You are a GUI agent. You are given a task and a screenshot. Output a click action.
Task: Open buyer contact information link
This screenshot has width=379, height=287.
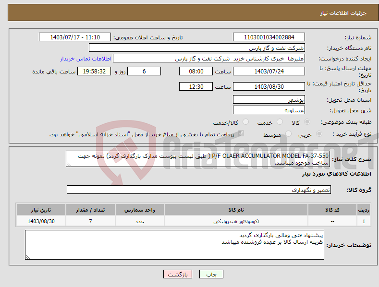(x=86, y=59)
